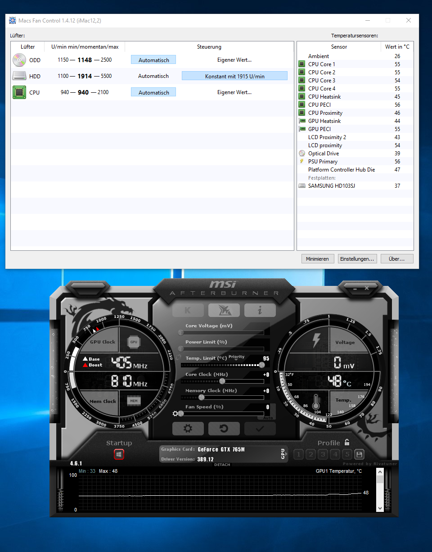The image size is (432, 552).
Task: Click the Wert in °C column header
Action: 397,47
